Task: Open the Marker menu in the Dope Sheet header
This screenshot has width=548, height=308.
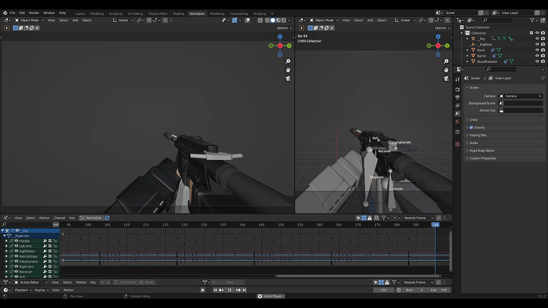Action: pos(45,218)
